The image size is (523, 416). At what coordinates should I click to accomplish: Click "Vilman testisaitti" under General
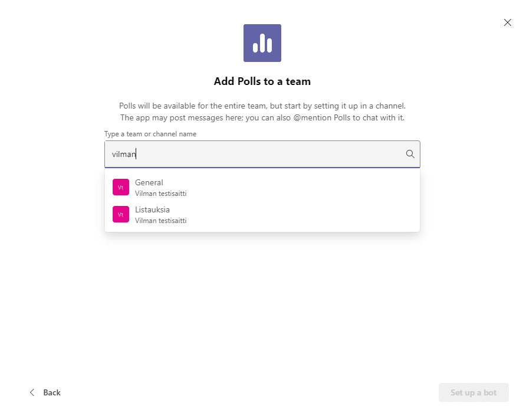coord(160,193)
